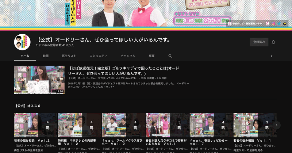Open title feat.春日vsぜひらー vol.7

pos(208,142)
